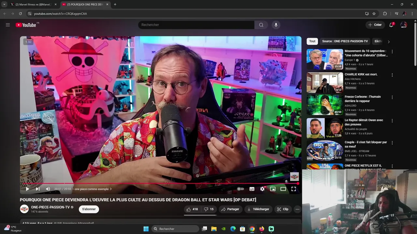This screenshot has height=234, width=417.
Task: Open the YouTube guide hamburger menu
Action: click(8, 25)
